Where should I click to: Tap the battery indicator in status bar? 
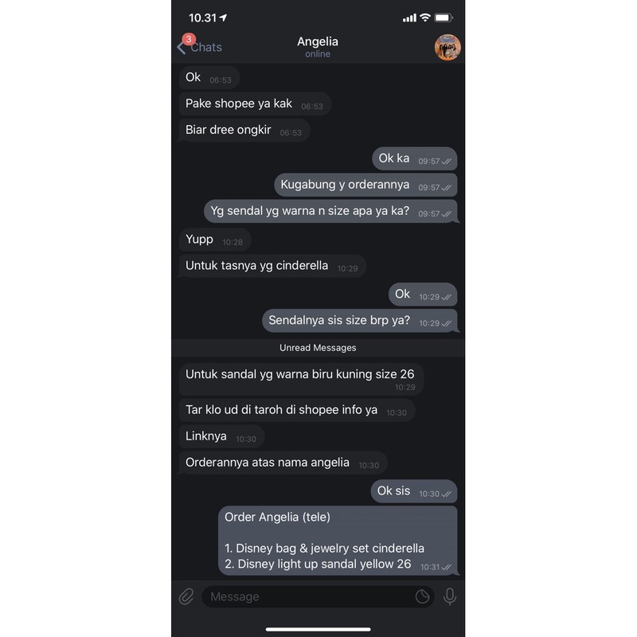tap(444, 18)
